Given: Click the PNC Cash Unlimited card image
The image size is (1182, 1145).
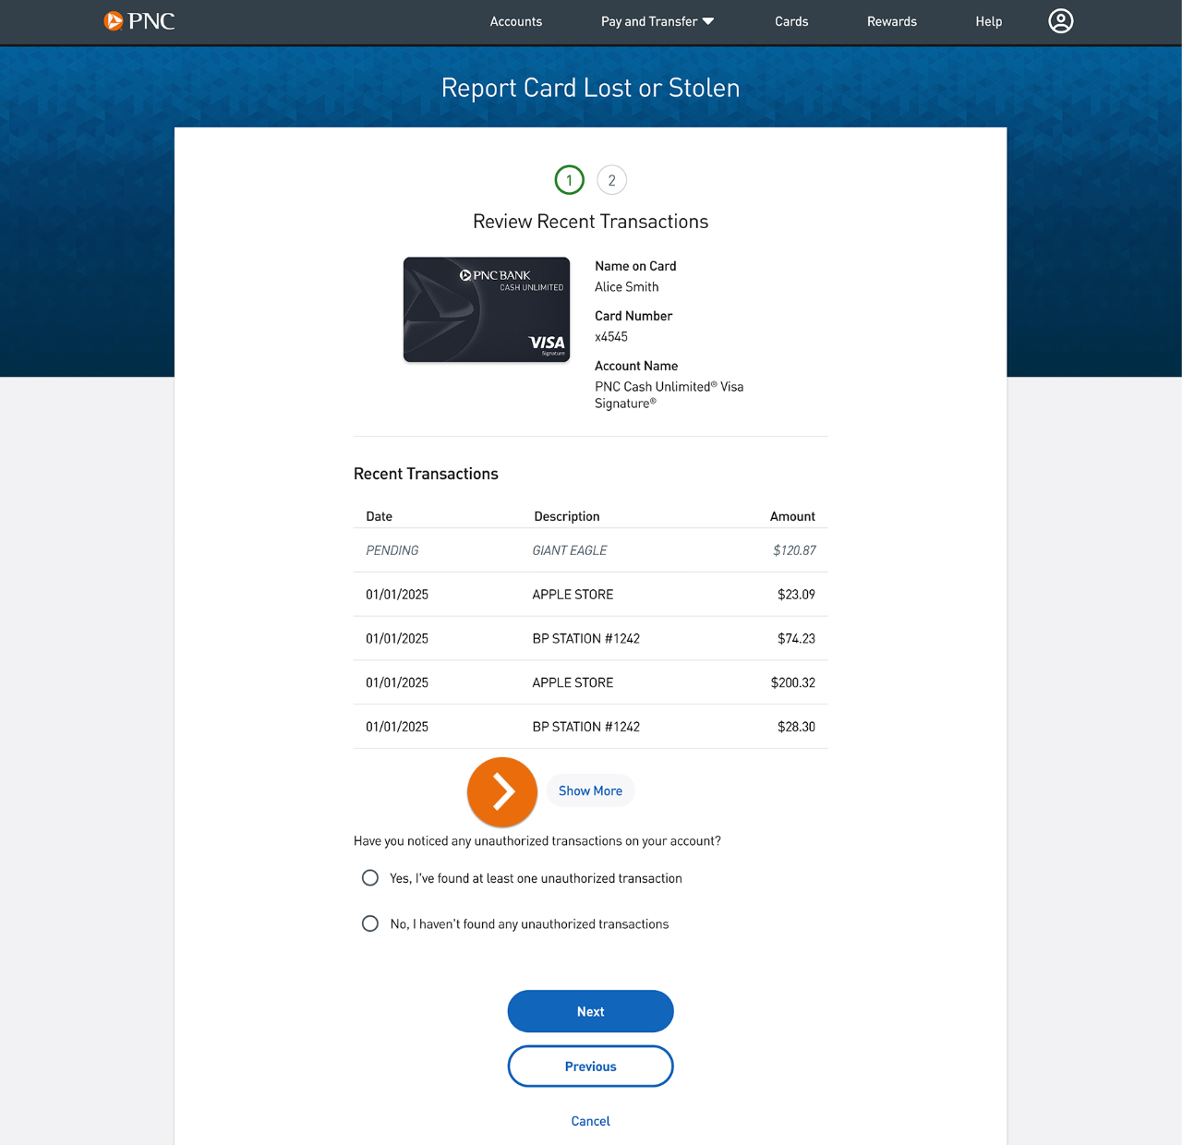Looking at the screenshot, I should click(x=487, y=309).
